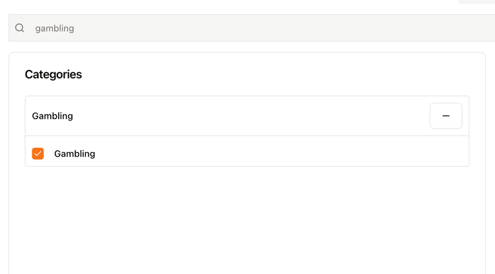The height and width of the screenshot is (274, 495).
Task: Select the Gambling category header row
Action: click(x=224, y=116)
